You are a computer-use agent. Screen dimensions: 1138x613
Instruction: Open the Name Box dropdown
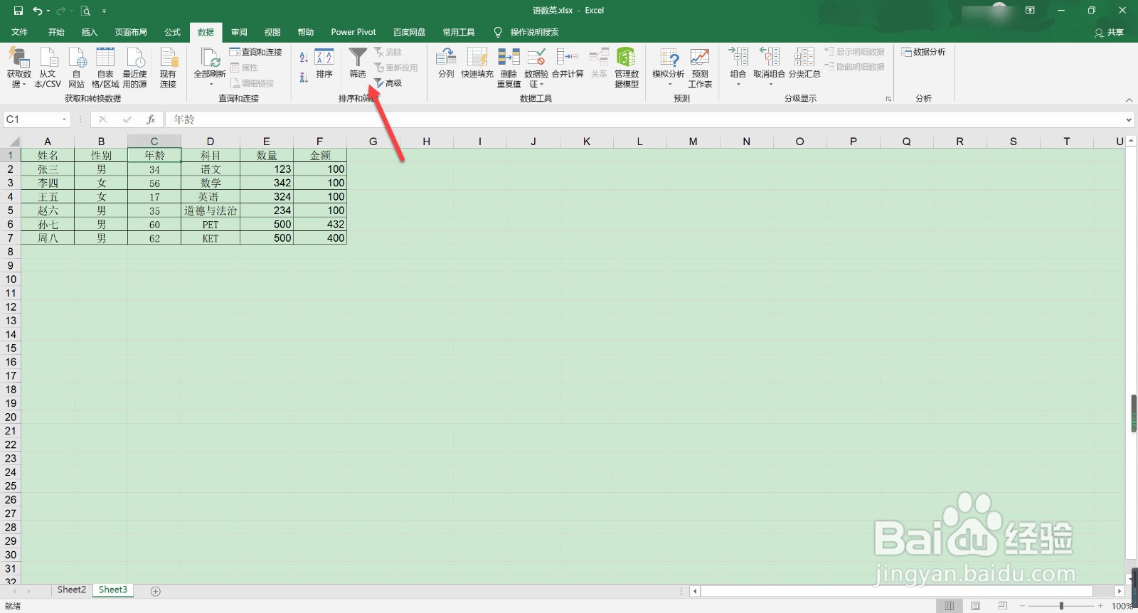[x=65, y=119]
